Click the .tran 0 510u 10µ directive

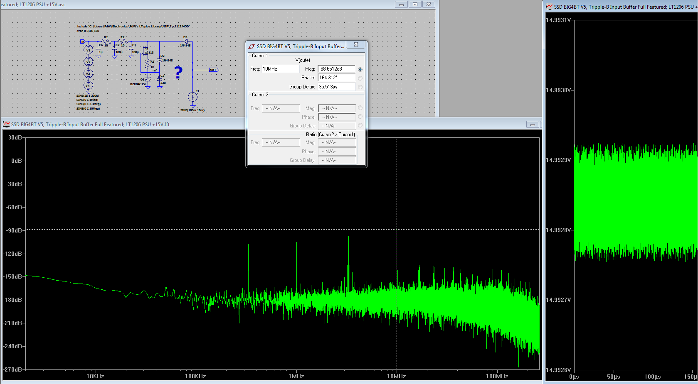(88, 31)
